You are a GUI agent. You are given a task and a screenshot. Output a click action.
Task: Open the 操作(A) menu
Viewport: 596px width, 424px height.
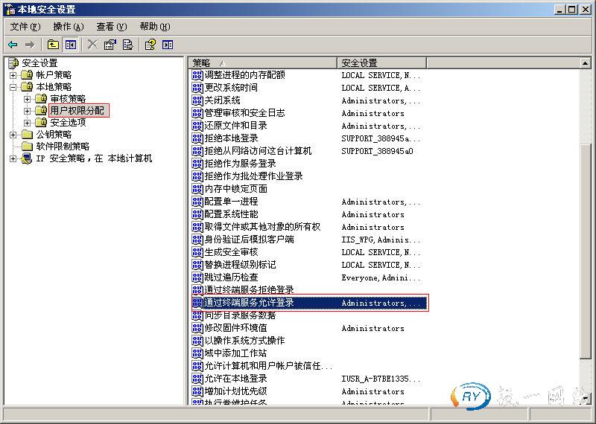(x=68, y=27)
